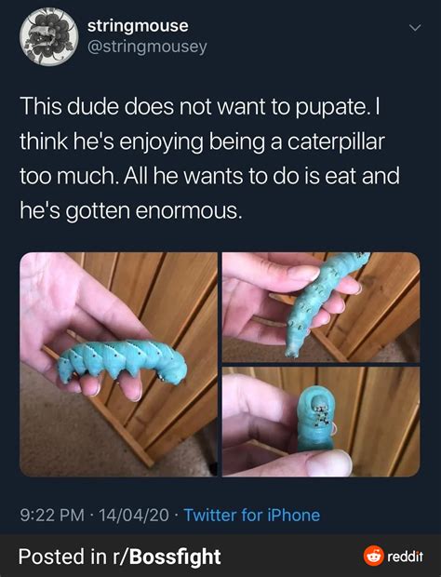
Task: Click the word enormous in the tweet
Action: pyautogui.click(x=189, y=211)
